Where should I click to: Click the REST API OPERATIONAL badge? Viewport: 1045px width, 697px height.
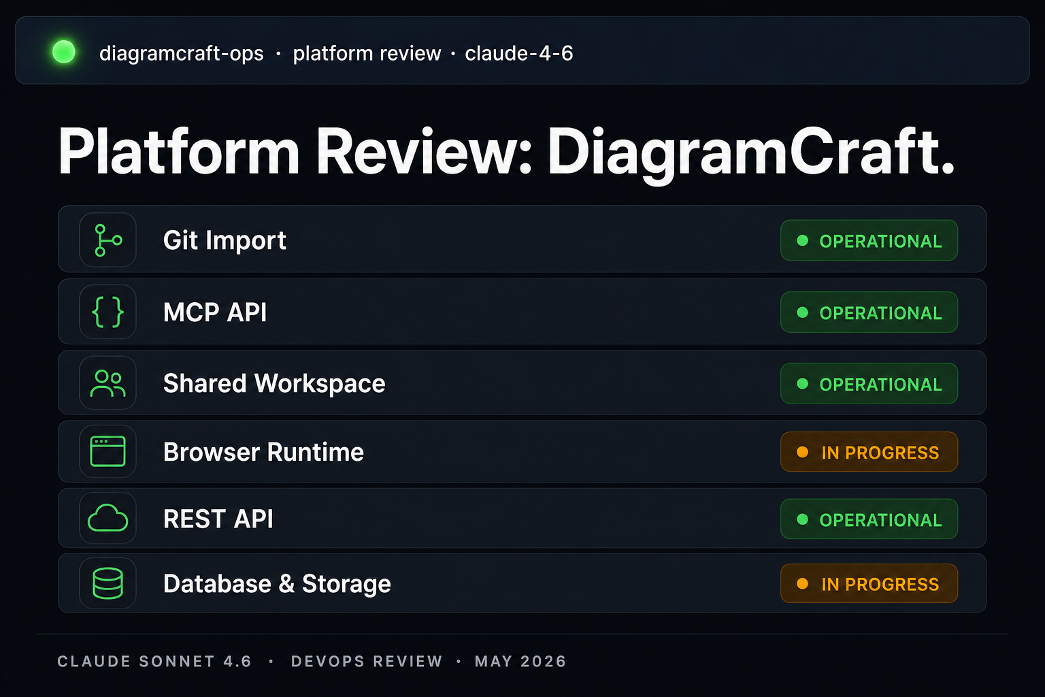click(869, 519)
